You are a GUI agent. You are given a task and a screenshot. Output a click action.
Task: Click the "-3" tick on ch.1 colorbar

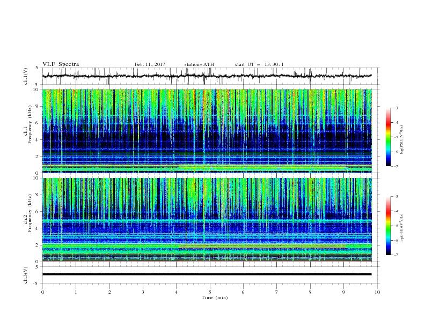tap(395, 108)
